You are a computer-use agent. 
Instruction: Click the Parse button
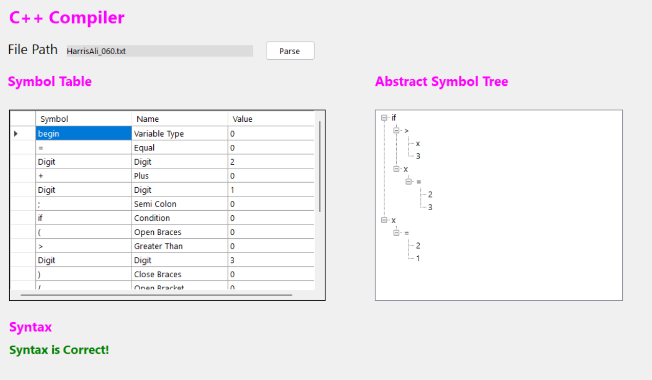290,51
